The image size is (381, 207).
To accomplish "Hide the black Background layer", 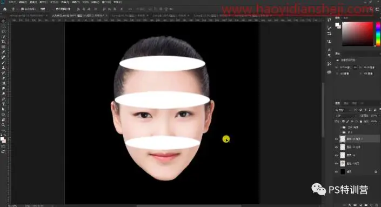I will click(337, 172).
